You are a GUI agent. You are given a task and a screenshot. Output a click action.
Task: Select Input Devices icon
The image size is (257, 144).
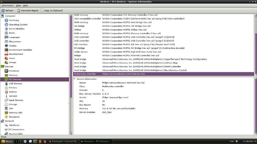[6, 100]
